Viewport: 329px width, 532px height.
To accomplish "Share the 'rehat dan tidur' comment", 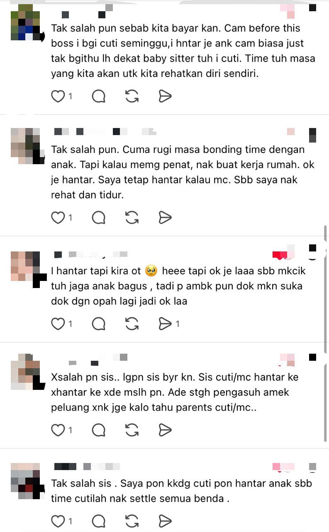I will 165,217.
